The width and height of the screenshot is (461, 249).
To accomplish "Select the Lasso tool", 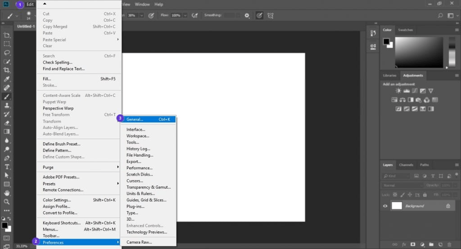I will [x=7, y=52].
